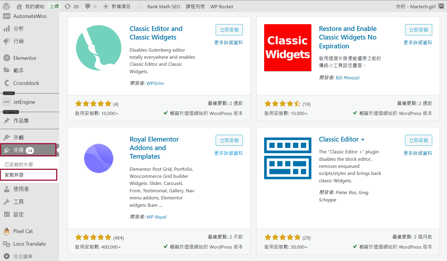Open JetEngine from the sidebar icon
This screenshot has width=447, height=261.
(x=6, y=102)
